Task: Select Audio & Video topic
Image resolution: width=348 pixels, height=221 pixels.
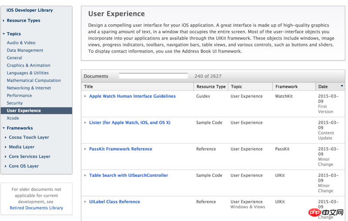Action: click(21, 43)
